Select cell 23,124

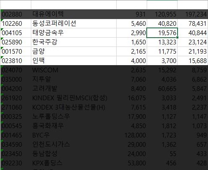[x=193, y=42]
